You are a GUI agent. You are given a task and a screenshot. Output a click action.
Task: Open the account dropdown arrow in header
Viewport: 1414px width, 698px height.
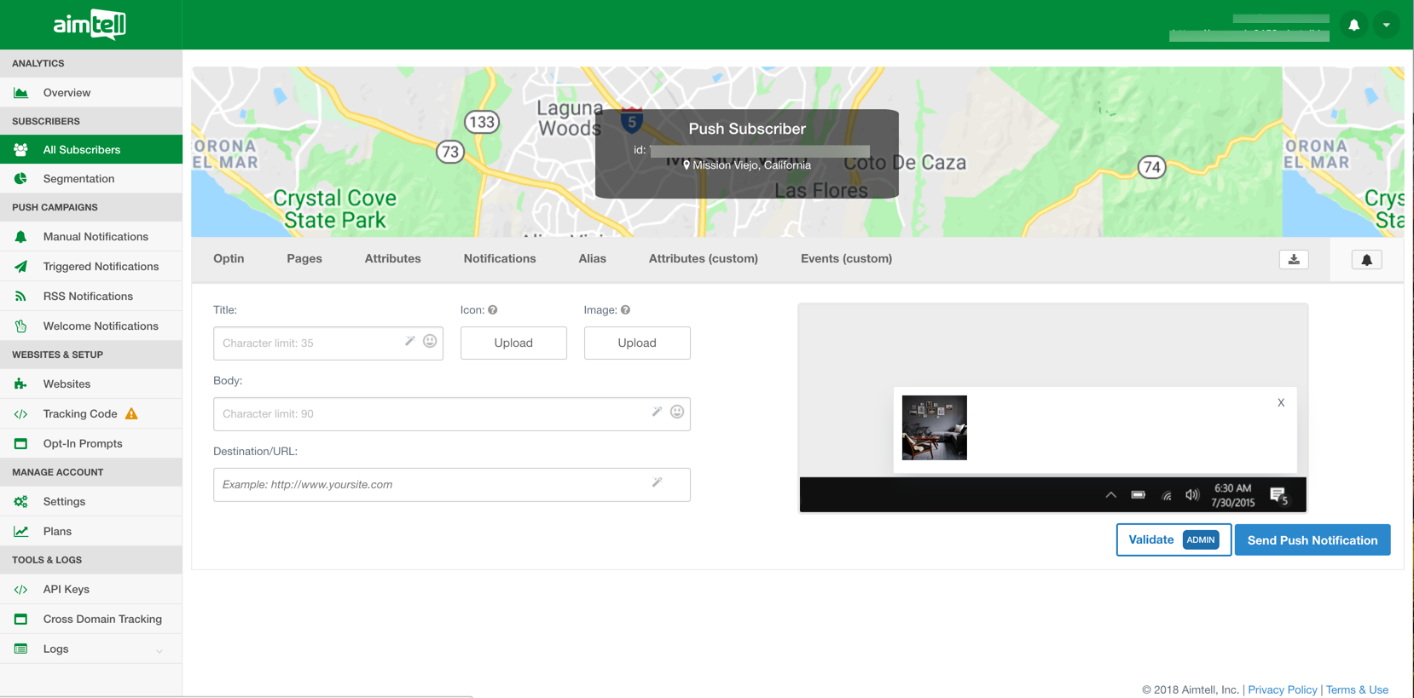pos(1387,26)
